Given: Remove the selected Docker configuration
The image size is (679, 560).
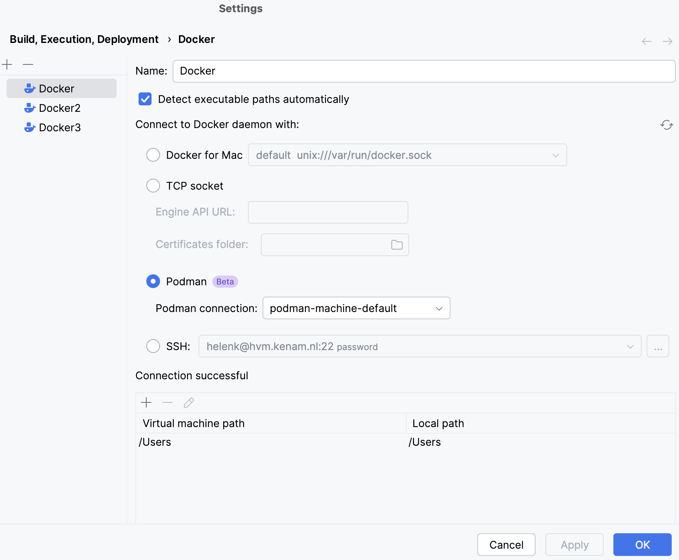Looking at the screenshot, I should pyautogui.click(x=28, y=64).
